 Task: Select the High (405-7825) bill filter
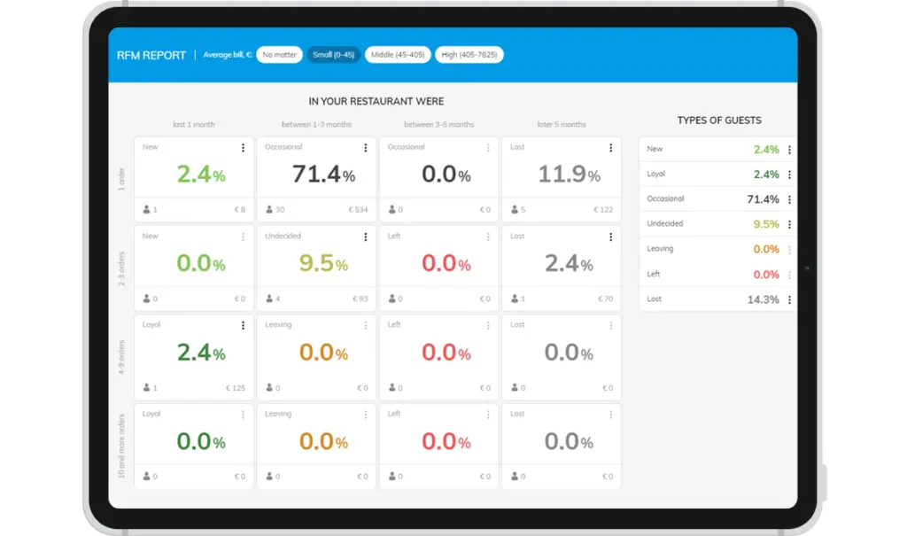[469, 55]
